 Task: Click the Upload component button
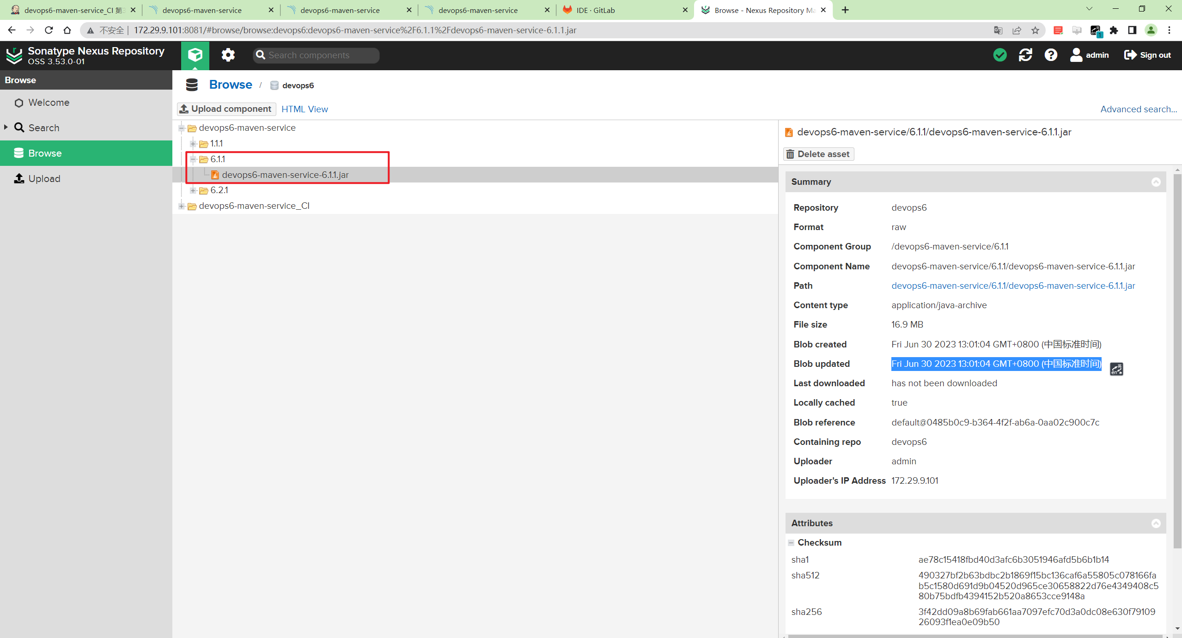click(x=226, y=109)
